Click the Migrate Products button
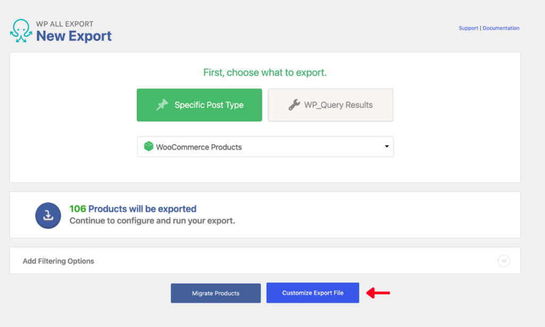This screenshot has height=327, width=545. click(216, 293)
